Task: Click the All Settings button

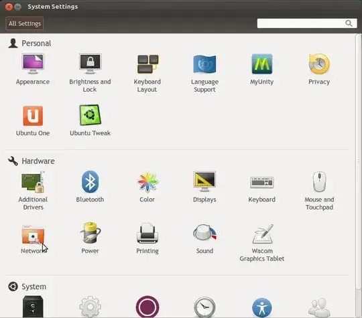Action: point(25,23)
